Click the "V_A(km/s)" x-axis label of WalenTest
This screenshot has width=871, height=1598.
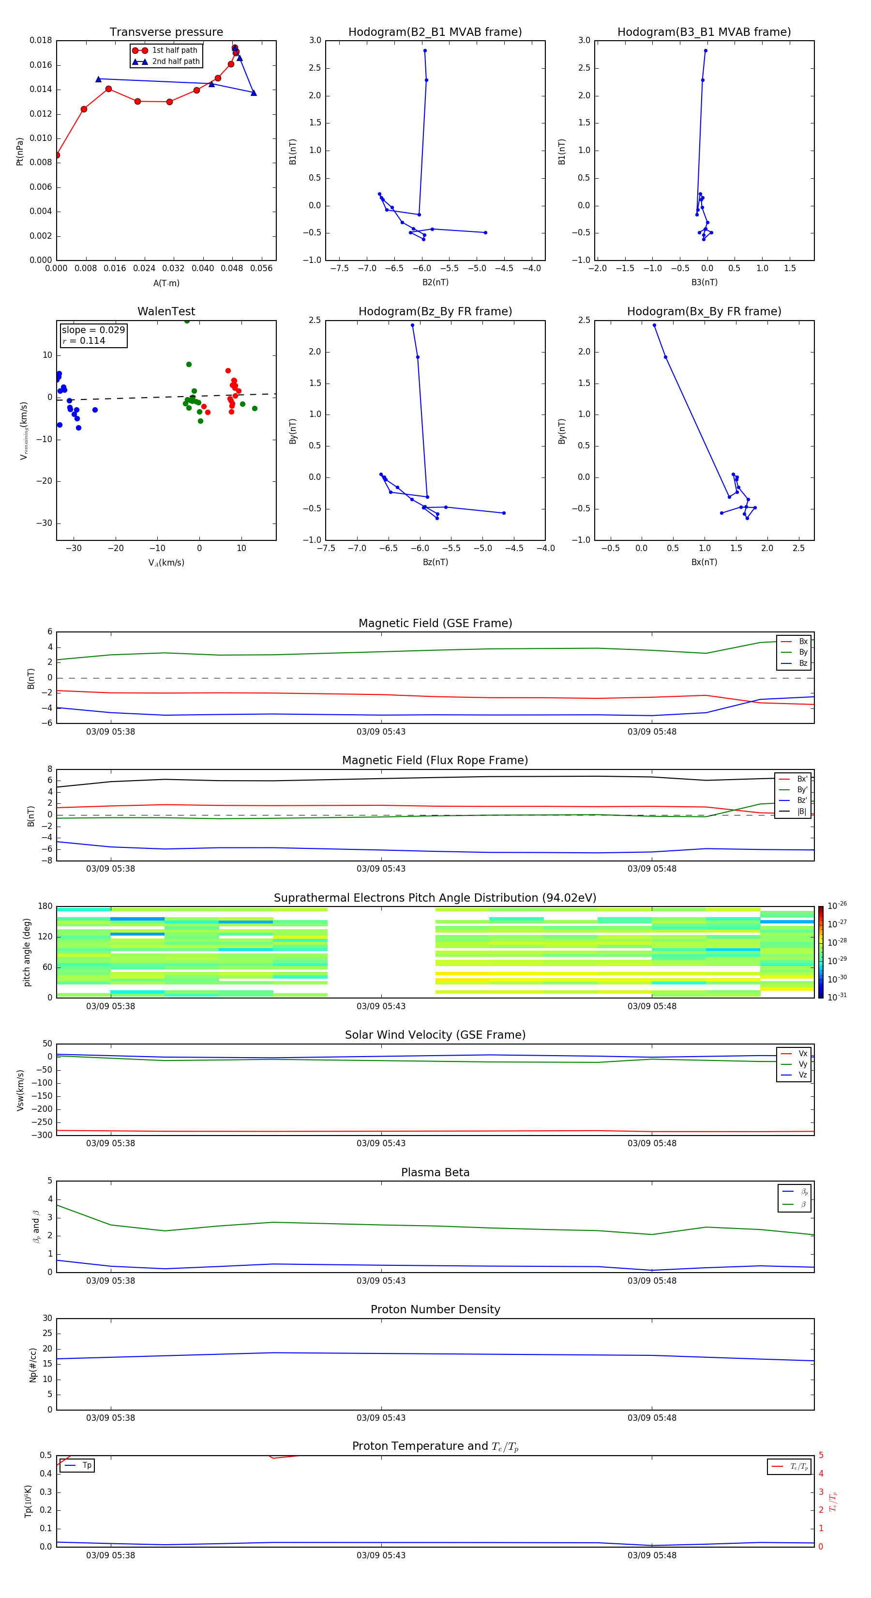(166, 563)
